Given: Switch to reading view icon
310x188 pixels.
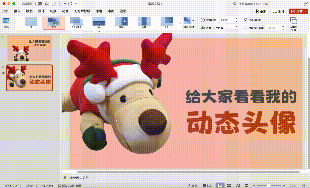Looking at the screenshot, I should click(x=238, y=186).
